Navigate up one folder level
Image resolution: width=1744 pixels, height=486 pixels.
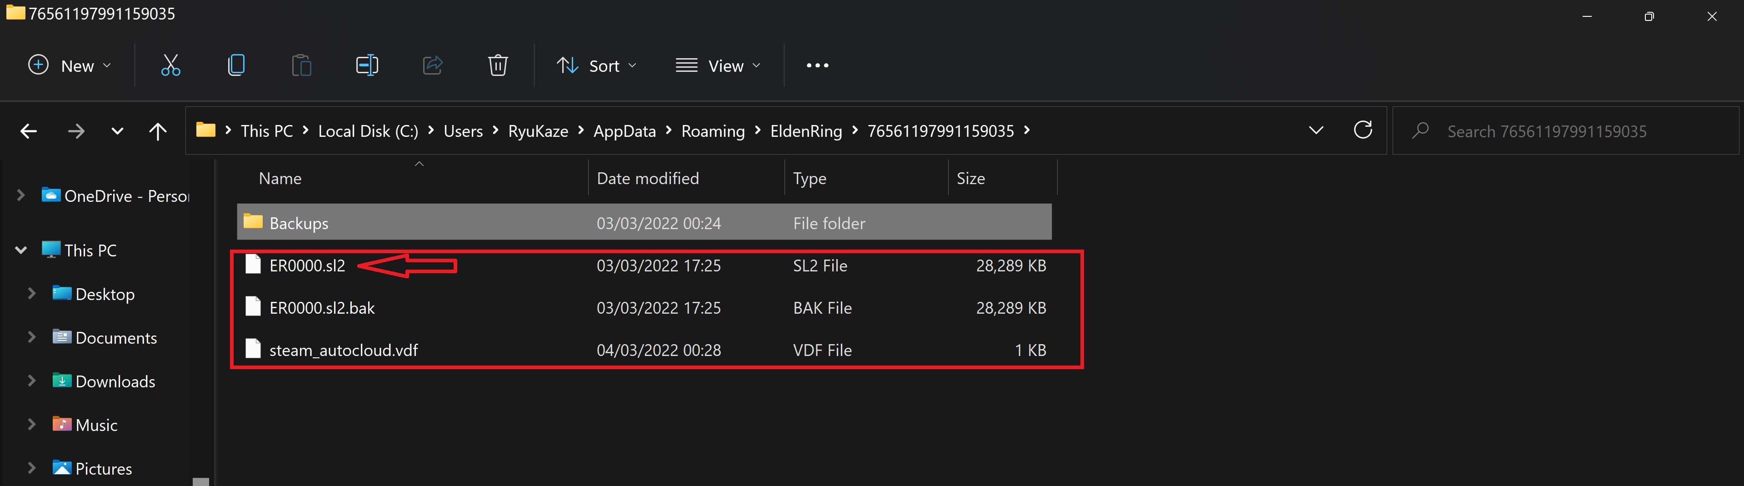pyautogui.click(x=158, y=131)
